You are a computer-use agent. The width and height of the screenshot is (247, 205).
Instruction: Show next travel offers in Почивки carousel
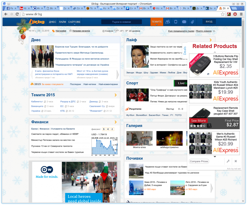pos(212,188)
